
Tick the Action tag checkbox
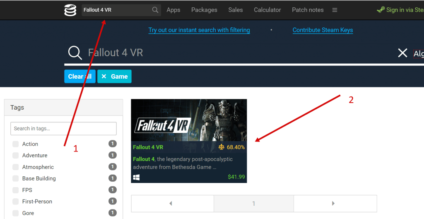click(x=16, y=144)
